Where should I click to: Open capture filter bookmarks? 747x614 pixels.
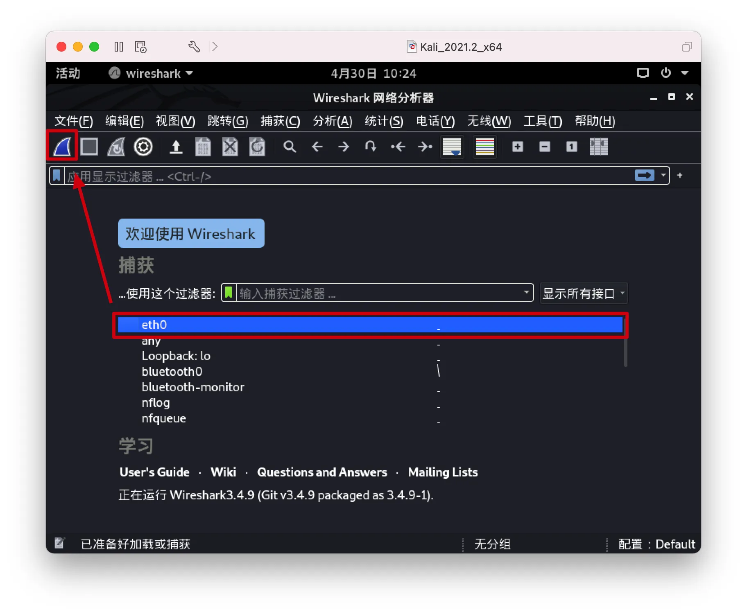229,293
